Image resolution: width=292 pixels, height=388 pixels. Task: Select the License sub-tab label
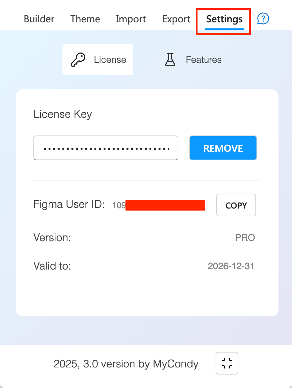pos(110,60)
